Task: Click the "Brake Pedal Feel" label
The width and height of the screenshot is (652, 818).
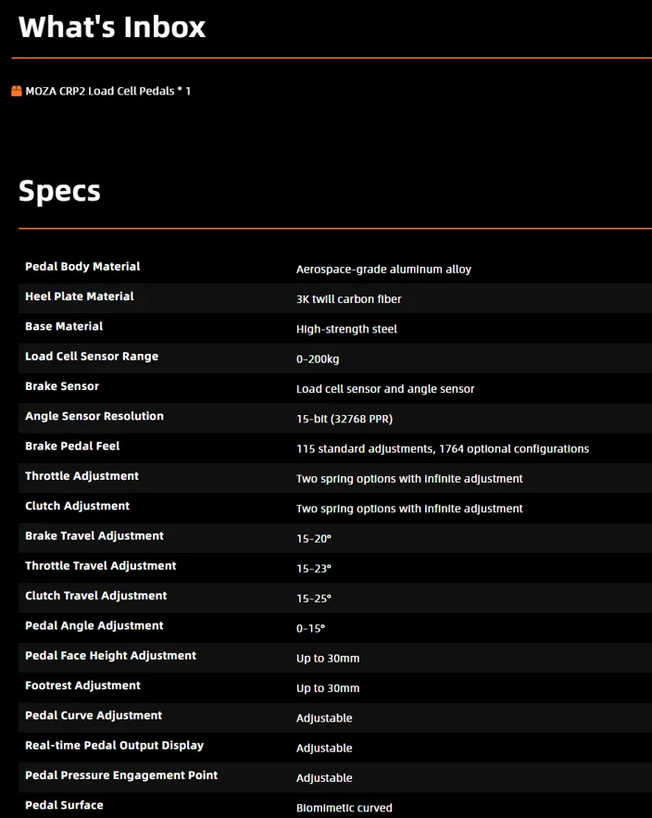Action: click(x=72, y=447)
